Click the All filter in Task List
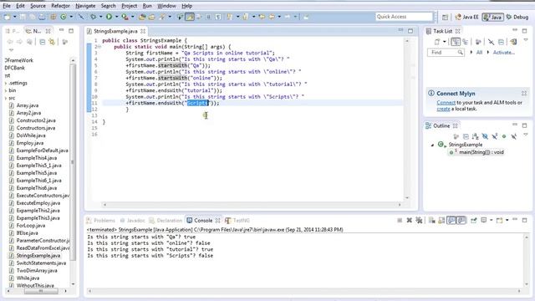 click(479, 53)
